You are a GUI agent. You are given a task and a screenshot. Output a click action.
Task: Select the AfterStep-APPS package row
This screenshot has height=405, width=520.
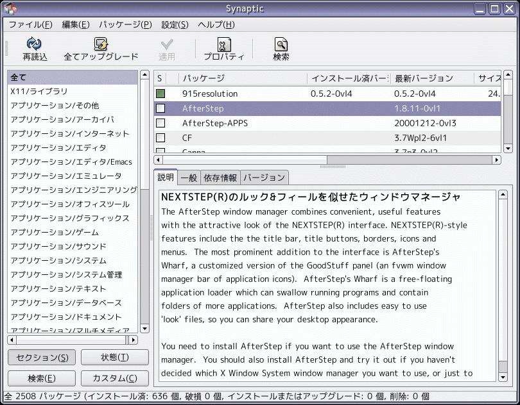[x=327, y=123]
